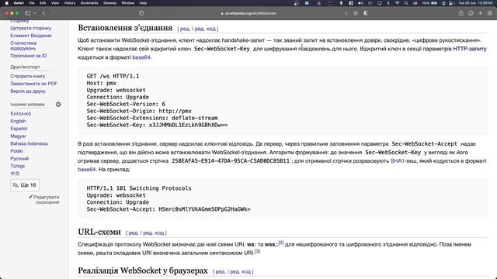
Task: Open footnote reference [2] after wss:
Action: coord(281,243)
